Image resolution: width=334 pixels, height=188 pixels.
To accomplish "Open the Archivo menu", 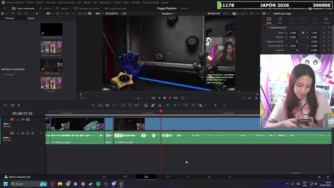I will [29, 2].
